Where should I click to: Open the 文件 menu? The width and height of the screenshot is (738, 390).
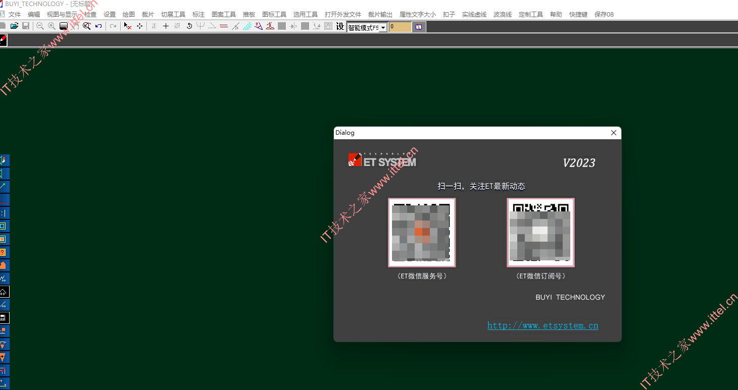15,15
